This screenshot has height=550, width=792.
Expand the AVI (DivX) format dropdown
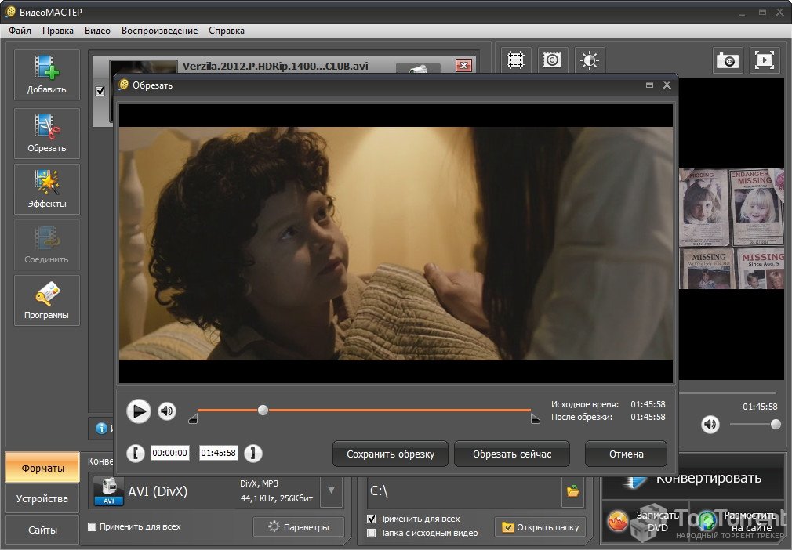(331, 491)
